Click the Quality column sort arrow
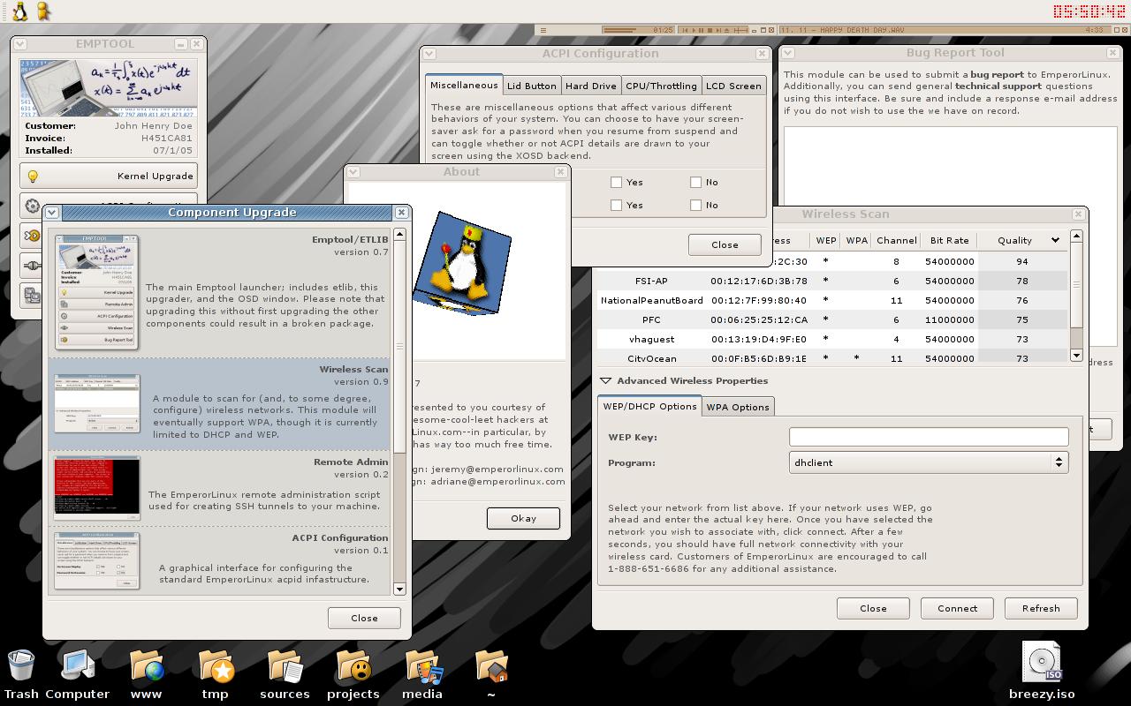1131x706 pixels. coord(1055,240)
